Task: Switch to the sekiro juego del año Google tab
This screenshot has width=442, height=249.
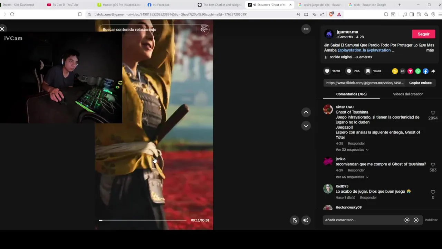Action: [319, 5]
